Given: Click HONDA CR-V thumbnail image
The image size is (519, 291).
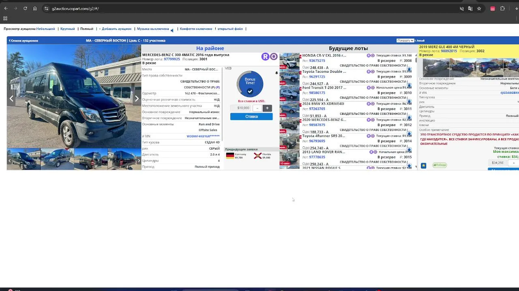Looking at the screenshot, I should [290, 61].
